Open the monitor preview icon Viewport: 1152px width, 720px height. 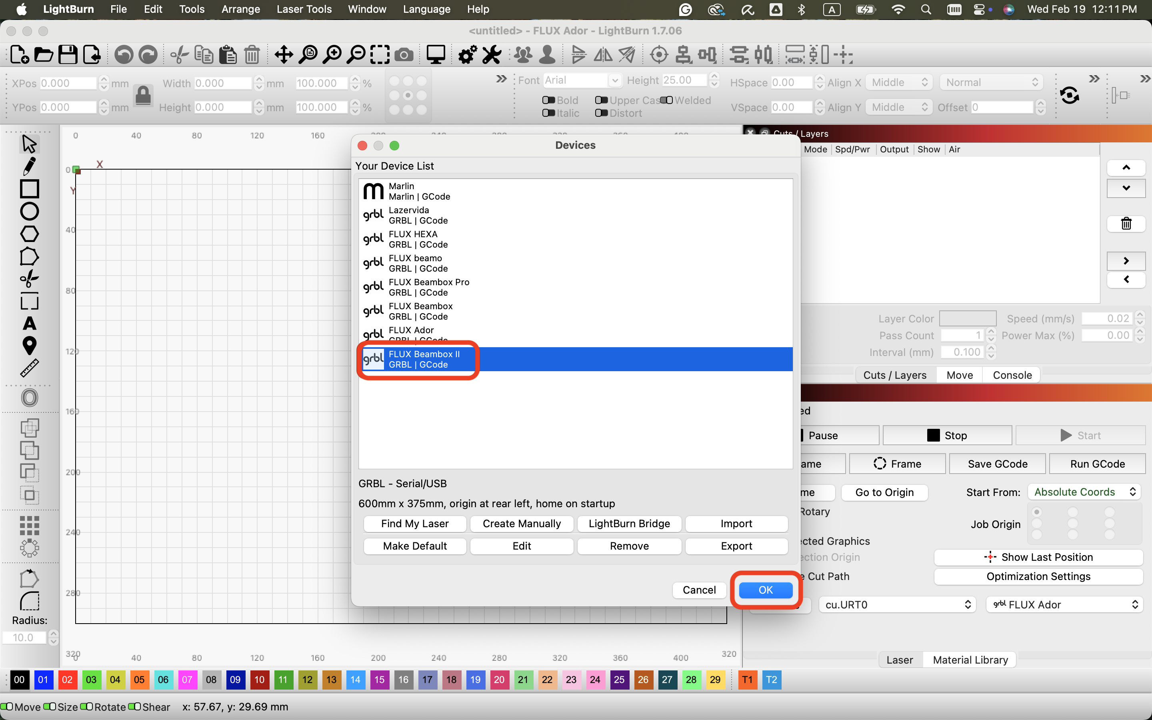(x=436, y=55)
